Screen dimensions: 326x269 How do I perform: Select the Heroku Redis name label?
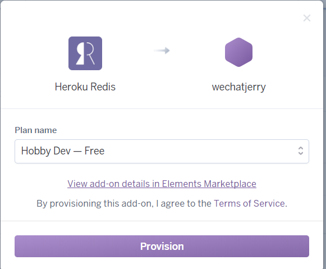[x=85, y=86]
